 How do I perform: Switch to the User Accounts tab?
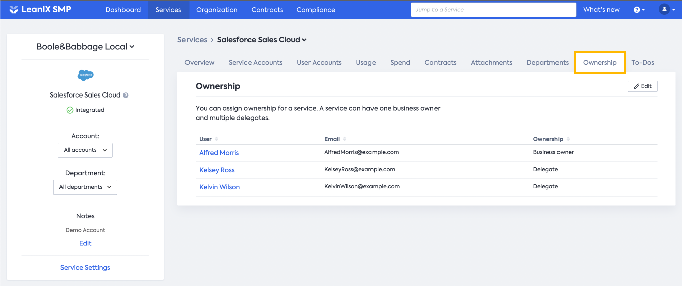(x=319, y=63)
